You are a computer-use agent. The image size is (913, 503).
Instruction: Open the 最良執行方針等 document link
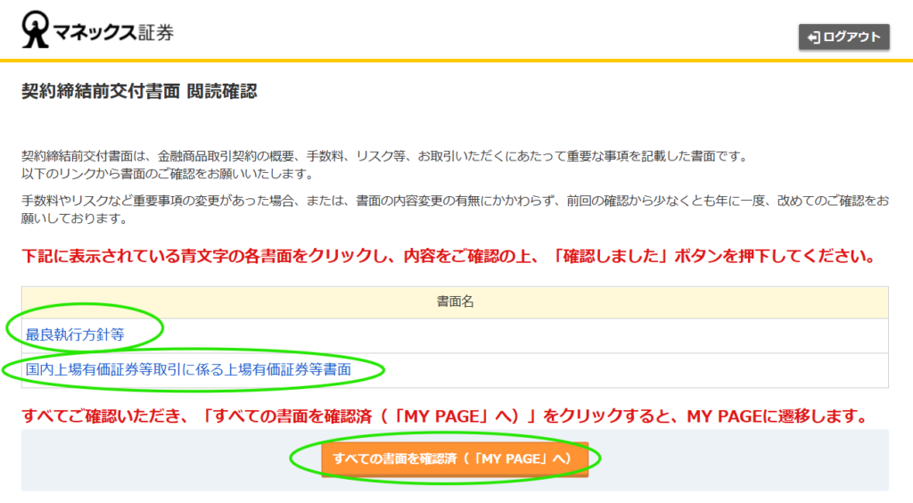(x=75, y=335)
